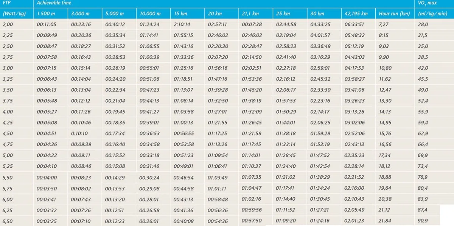Select the 42,195 km column header
The height and width of the screenshot is (226, 454).
coord(356,14)
